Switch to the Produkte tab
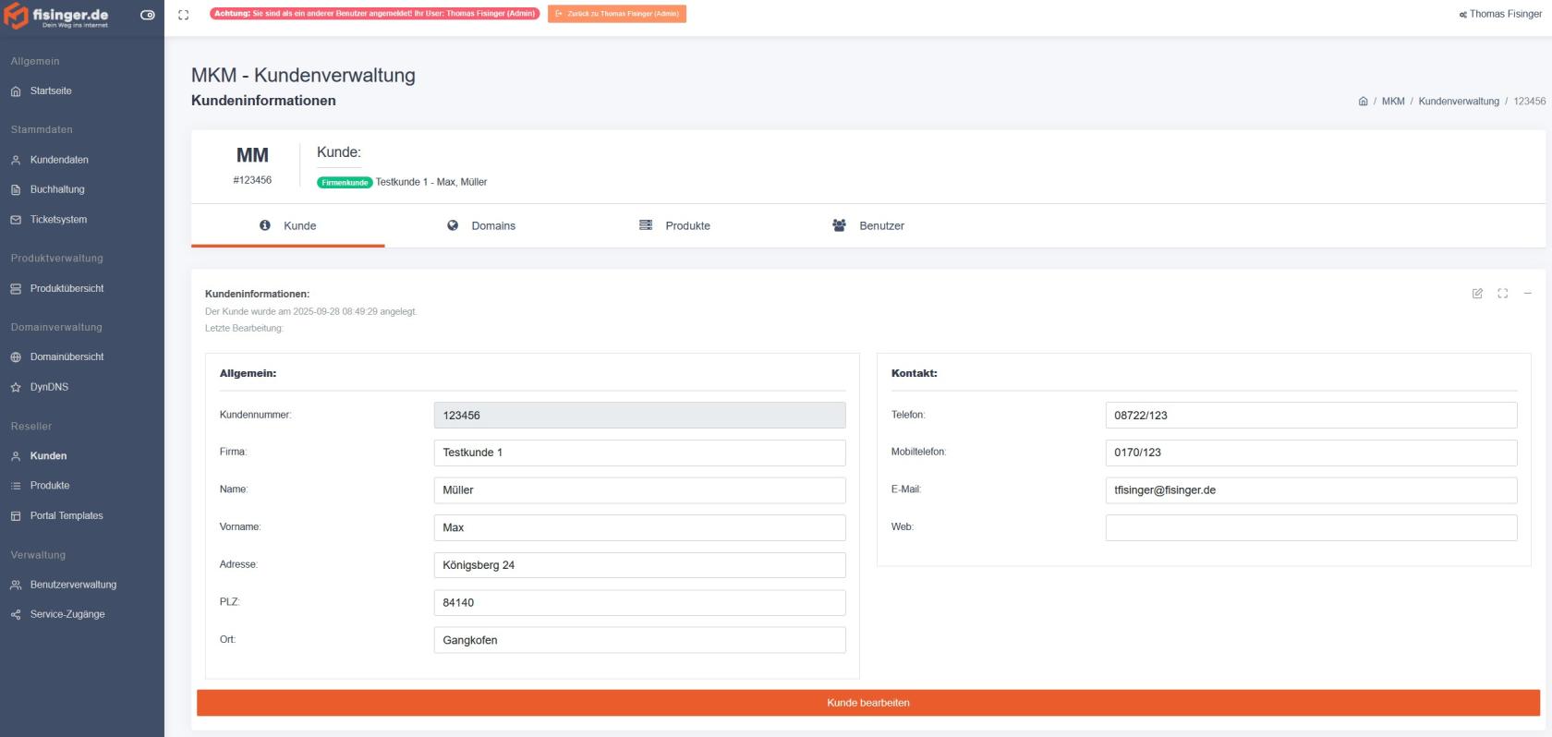This screenshot has height=737, width=1552. (x=675, y=225)
